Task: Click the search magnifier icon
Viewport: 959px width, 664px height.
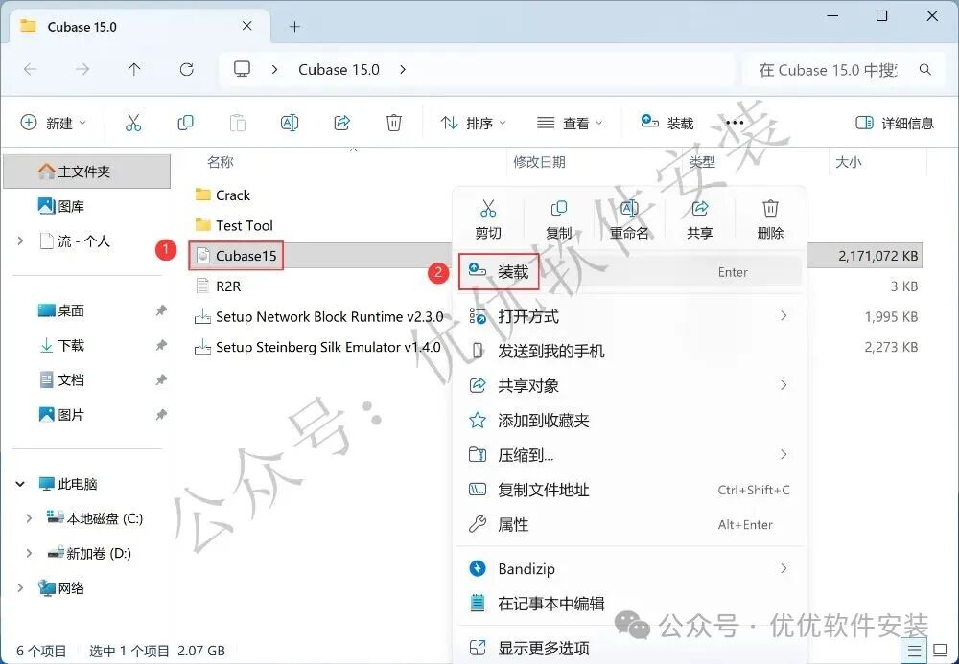Action: coord(925,70)
